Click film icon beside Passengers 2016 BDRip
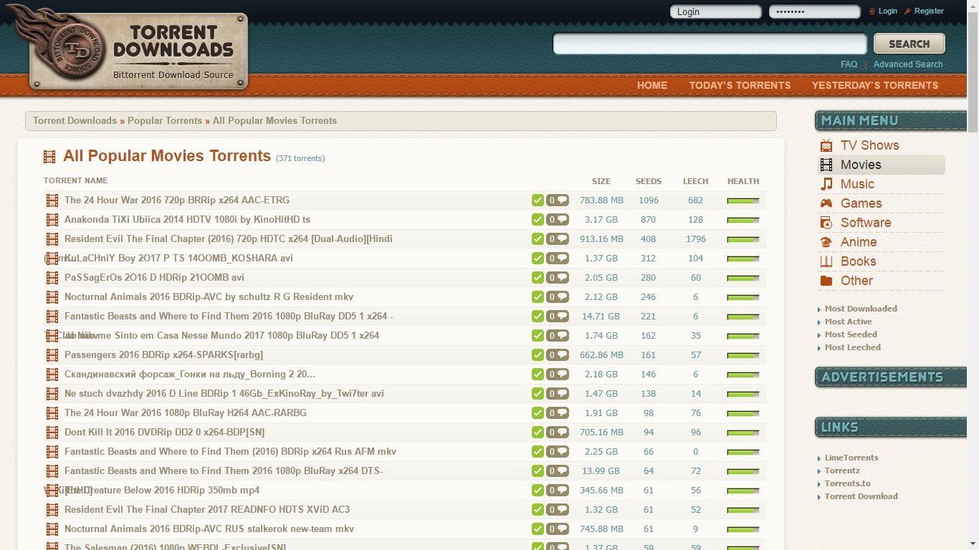 click(x=52, y=355)
